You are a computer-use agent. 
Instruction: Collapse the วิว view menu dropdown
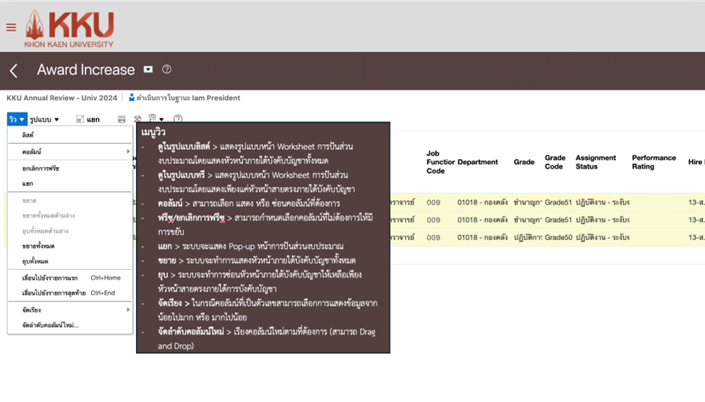(17, 119)
